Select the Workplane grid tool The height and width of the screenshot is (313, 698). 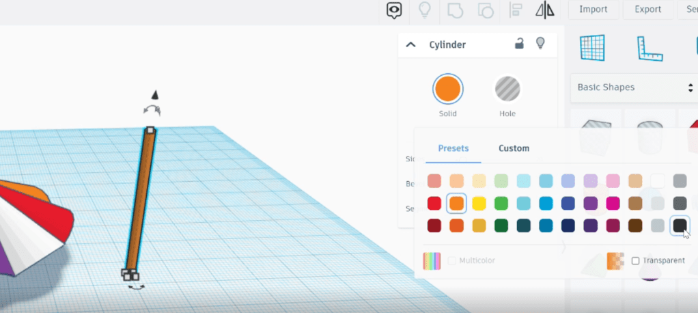click(x=592, y=47)
